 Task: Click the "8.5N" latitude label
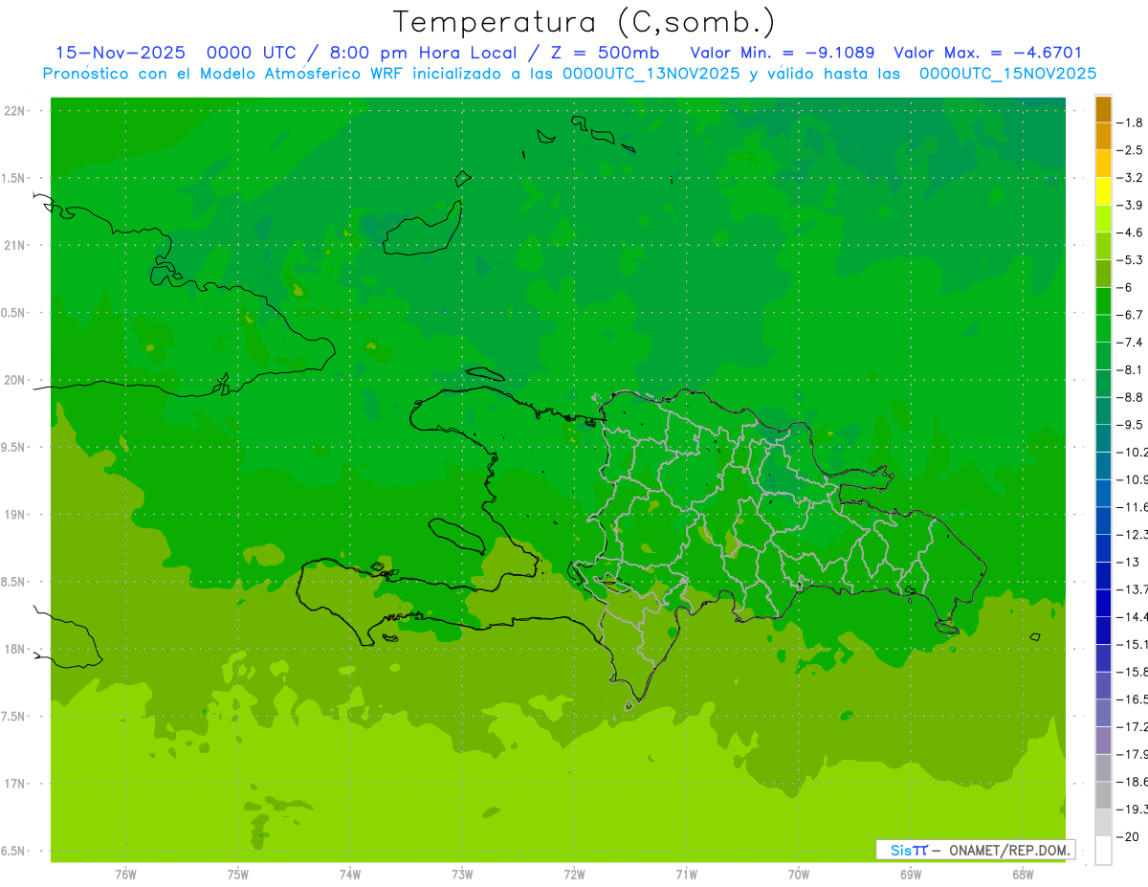coord(14,582)
